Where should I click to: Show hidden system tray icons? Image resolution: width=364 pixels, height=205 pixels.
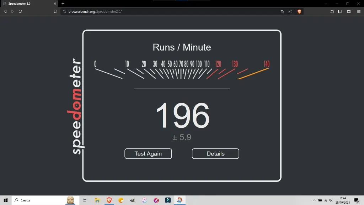click(314, 200)
